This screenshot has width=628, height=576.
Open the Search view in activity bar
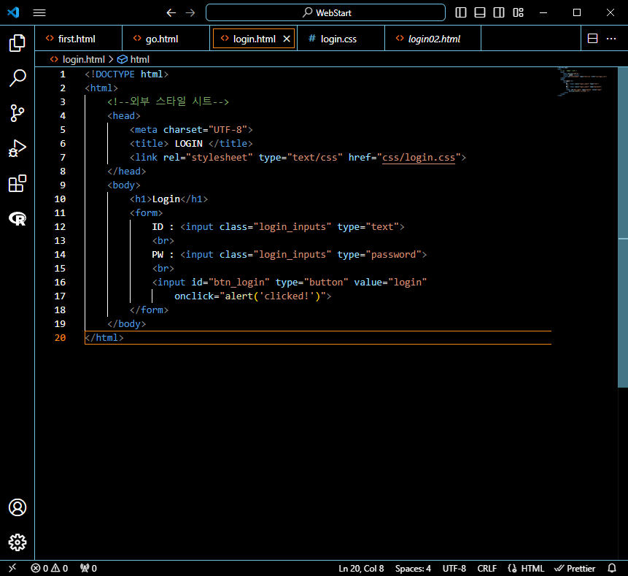[18, 78]
